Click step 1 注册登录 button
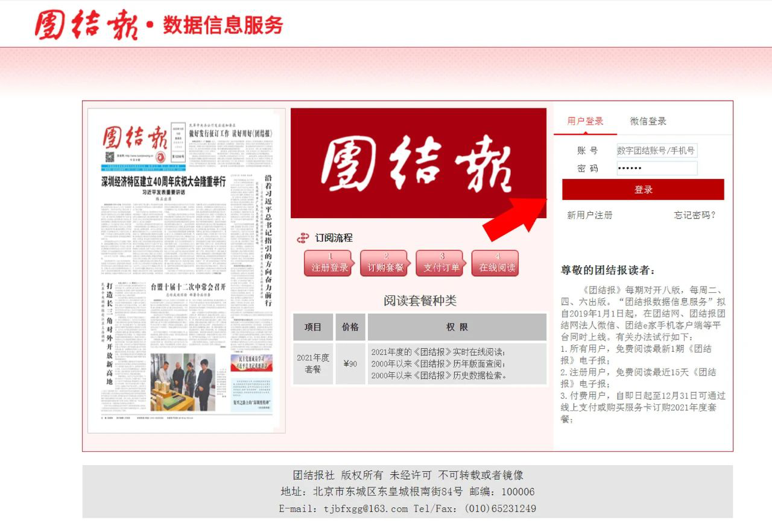The height and width of the screenshot is (532, 772). 329,263
